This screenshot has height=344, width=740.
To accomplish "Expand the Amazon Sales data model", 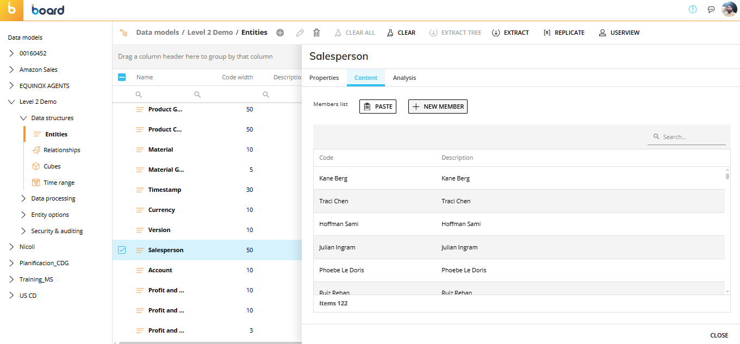I will 11,70.
